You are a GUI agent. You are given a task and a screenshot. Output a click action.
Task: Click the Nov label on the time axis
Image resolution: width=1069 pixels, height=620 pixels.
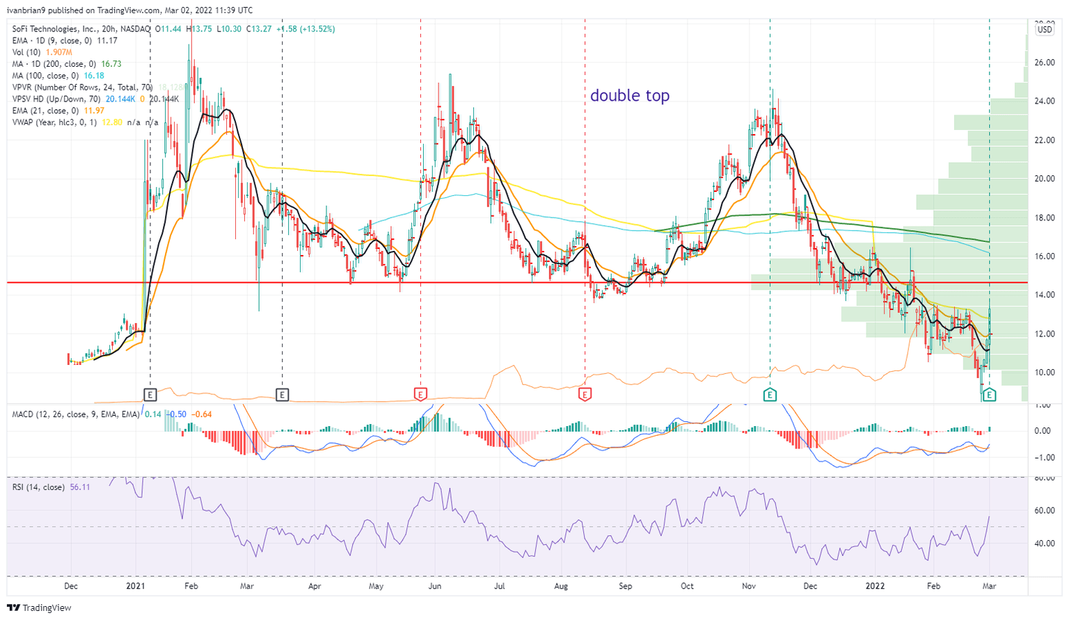point(749,586)
